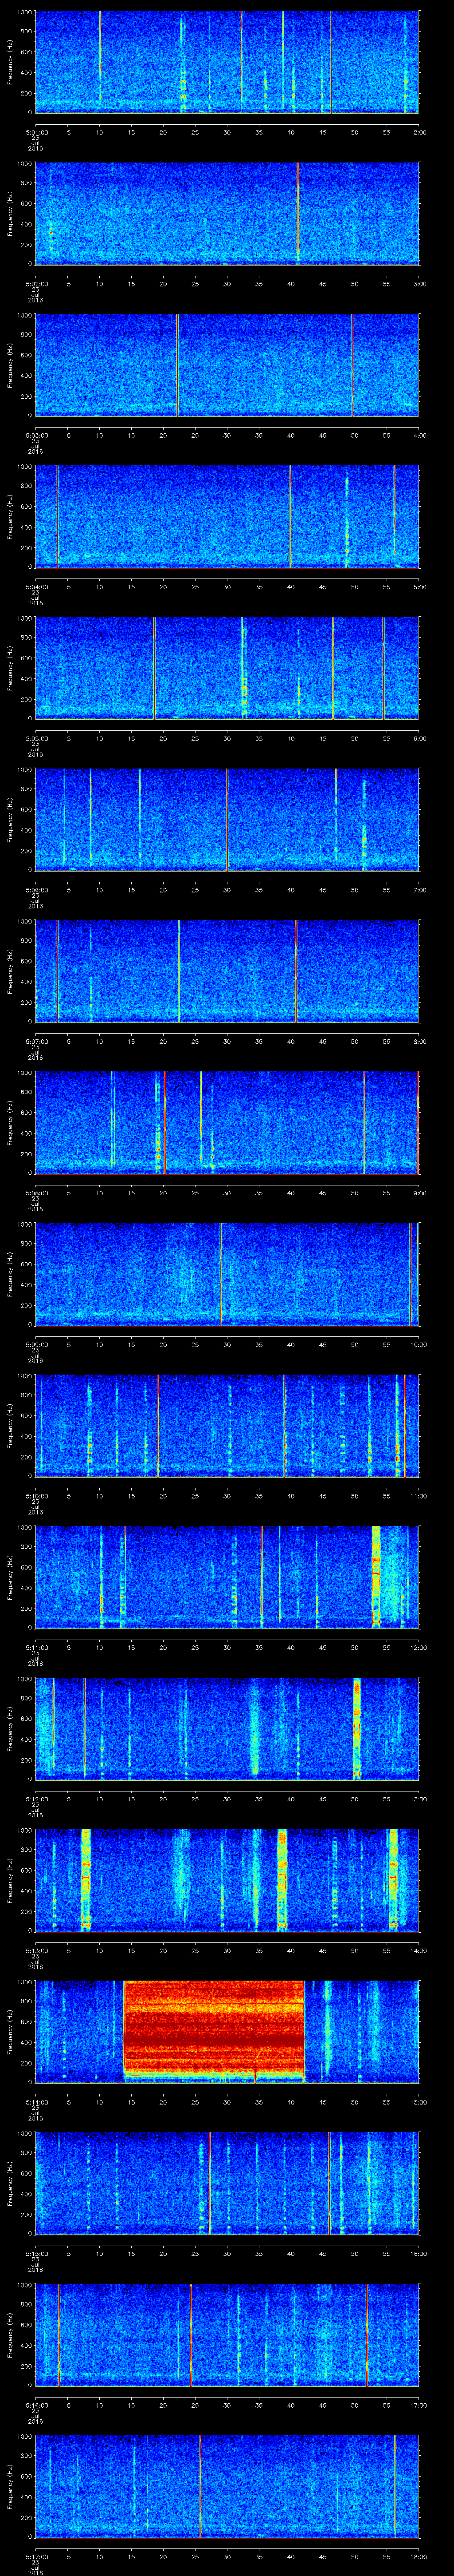
Task: Click Frequency (Hz) label of the 5:08:00 panel
Action: (10, 1122)
